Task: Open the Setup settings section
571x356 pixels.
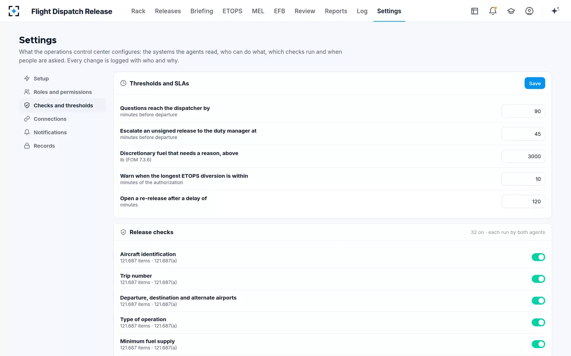Action: pyautogui.click(x=63, y=78)
